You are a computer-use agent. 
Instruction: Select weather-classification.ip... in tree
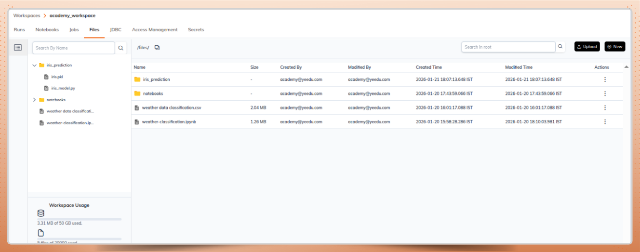(70, 123)
